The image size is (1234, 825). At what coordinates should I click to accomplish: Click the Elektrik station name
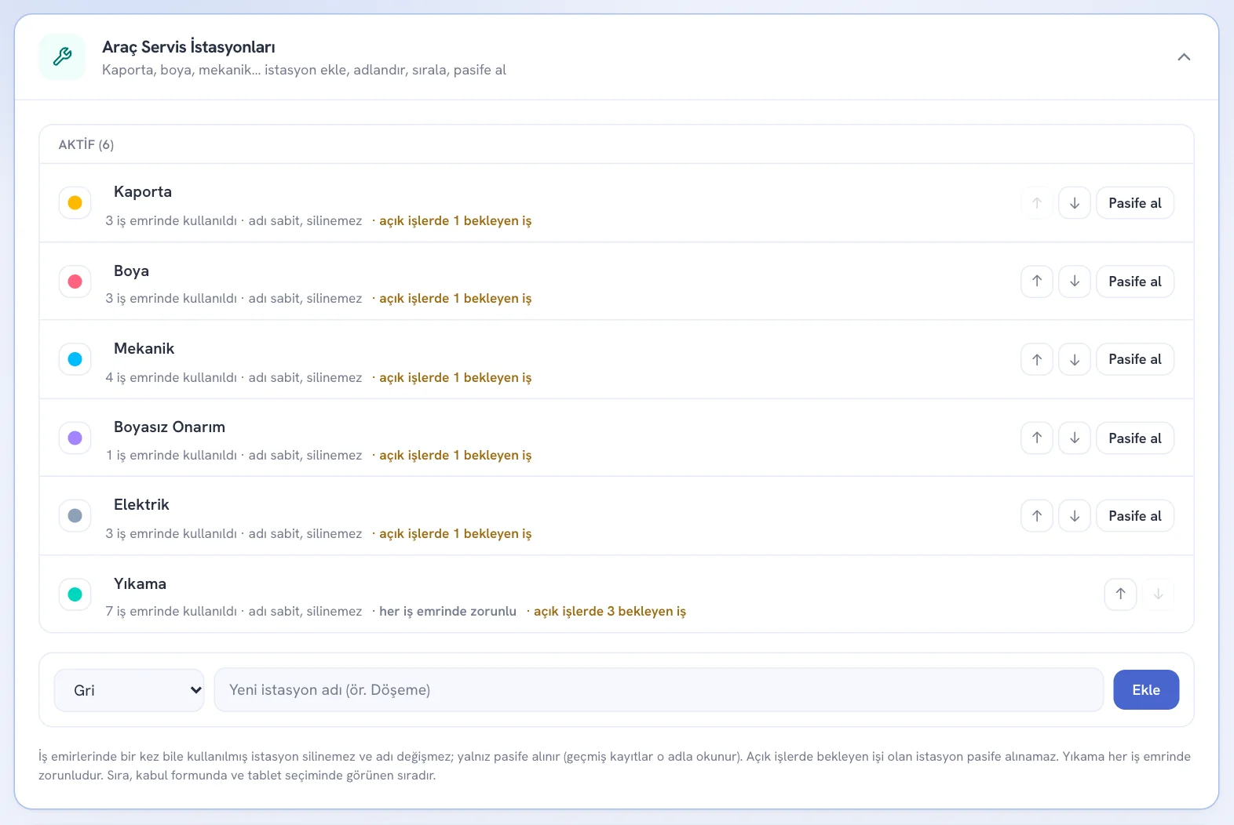[x=141, y=505]
